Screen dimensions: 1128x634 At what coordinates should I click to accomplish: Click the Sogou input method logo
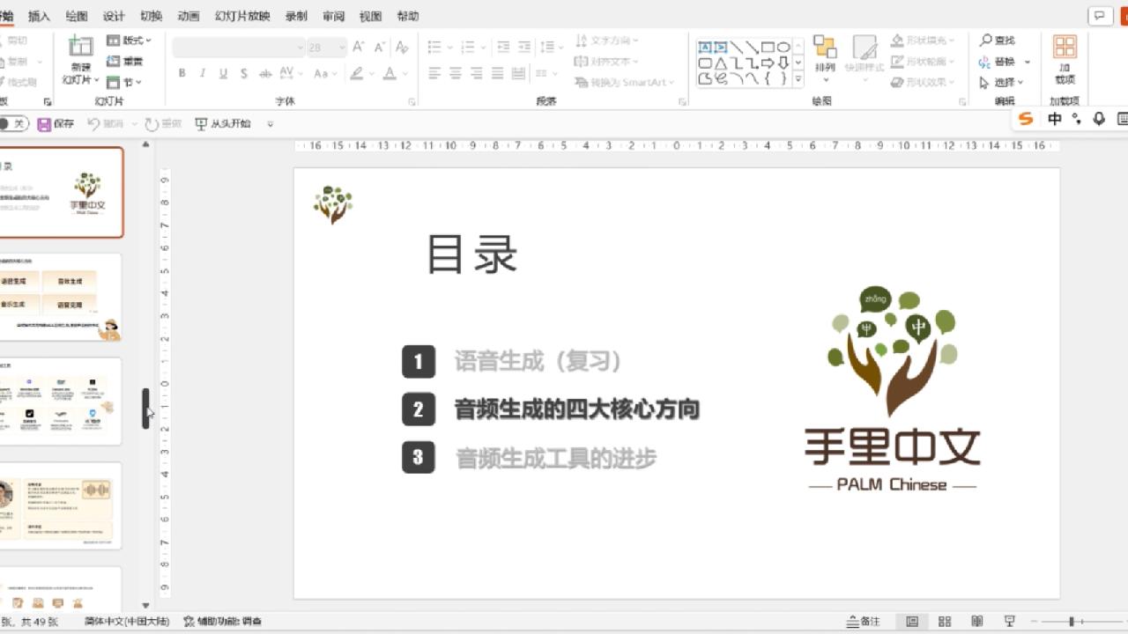pyautogui.click(x=1026, y=119)
